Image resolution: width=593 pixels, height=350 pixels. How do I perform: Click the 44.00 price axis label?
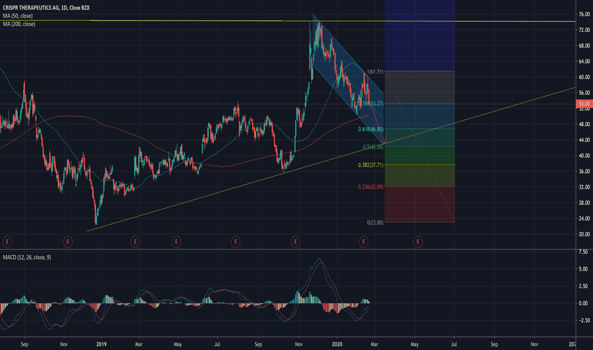click(584, 140)
